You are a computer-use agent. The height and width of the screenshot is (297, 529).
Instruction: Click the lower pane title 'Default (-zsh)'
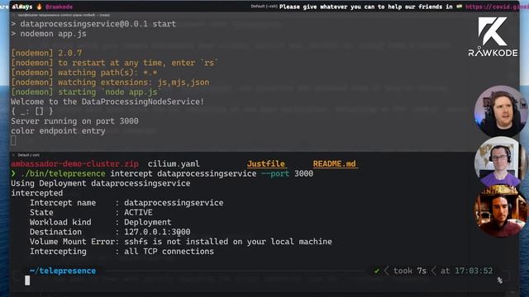tap(29, 155)
